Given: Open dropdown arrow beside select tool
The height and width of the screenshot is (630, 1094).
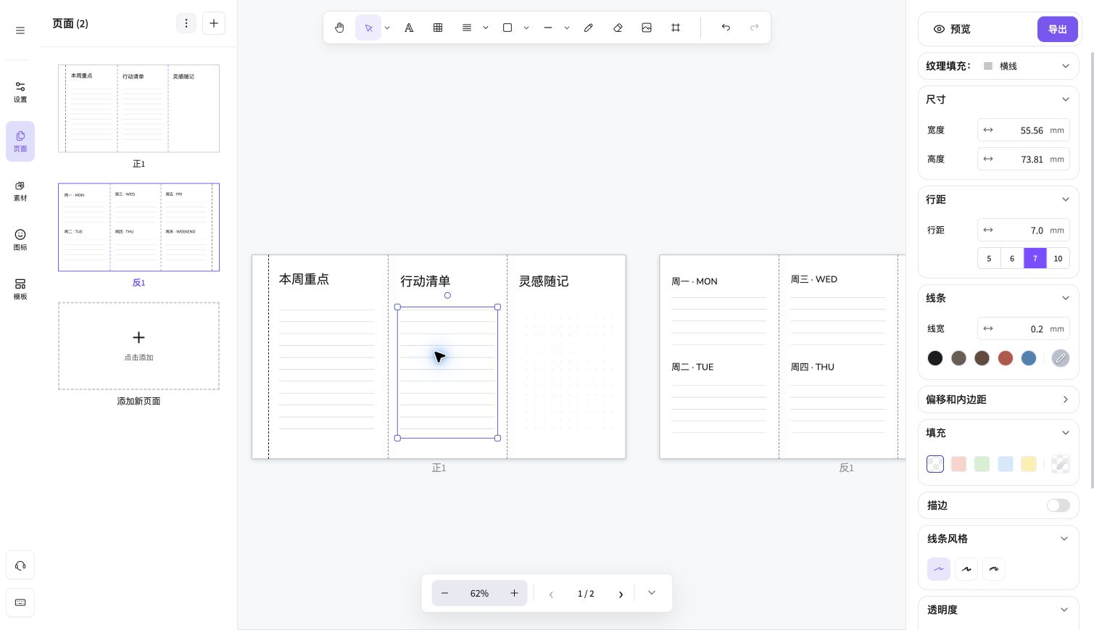Looking at the screenshot, I should click(387, 28).
